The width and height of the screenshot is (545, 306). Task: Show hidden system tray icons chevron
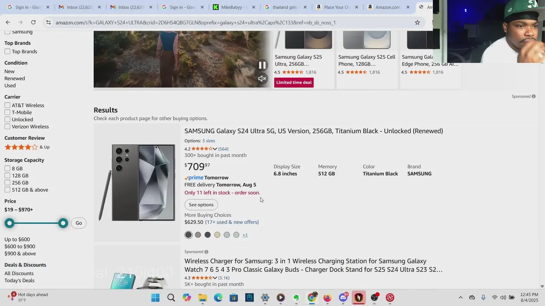[x=460, y=297]
